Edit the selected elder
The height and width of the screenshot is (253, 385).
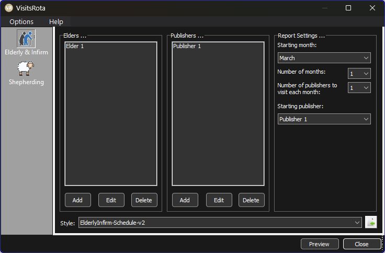pyautogui.click(x=111, y=200)
